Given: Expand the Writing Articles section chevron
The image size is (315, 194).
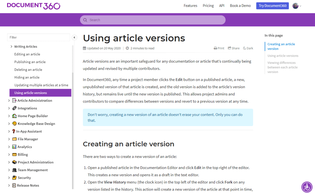Looking at the screenshot, I should pyautogui.click(x=11, y=47).
